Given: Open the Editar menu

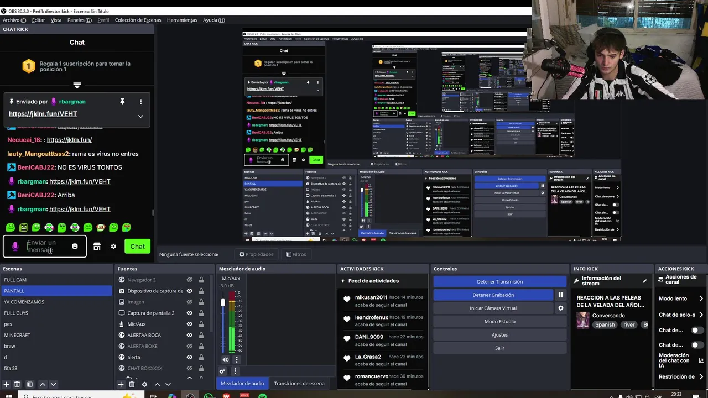Looking at the screenshot, I should click(x=38, y=20).
